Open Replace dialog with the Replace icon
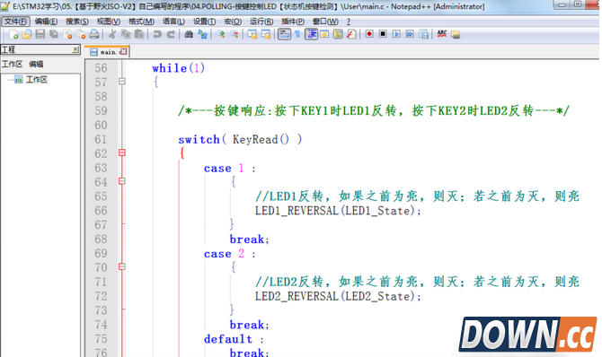602x357 pixels. [202, 34]
